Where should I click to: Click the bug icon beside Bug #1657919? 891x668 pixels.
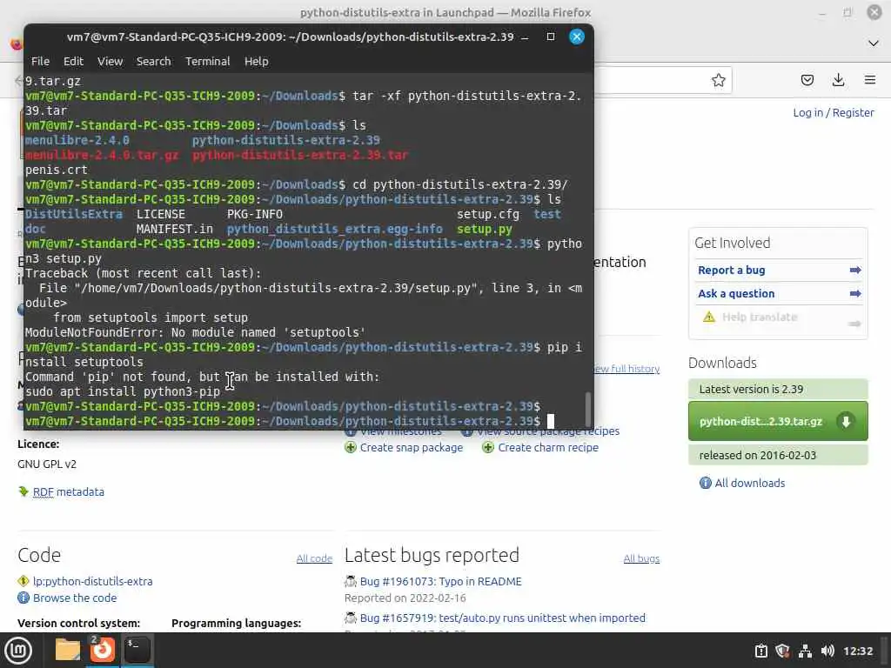351,618
